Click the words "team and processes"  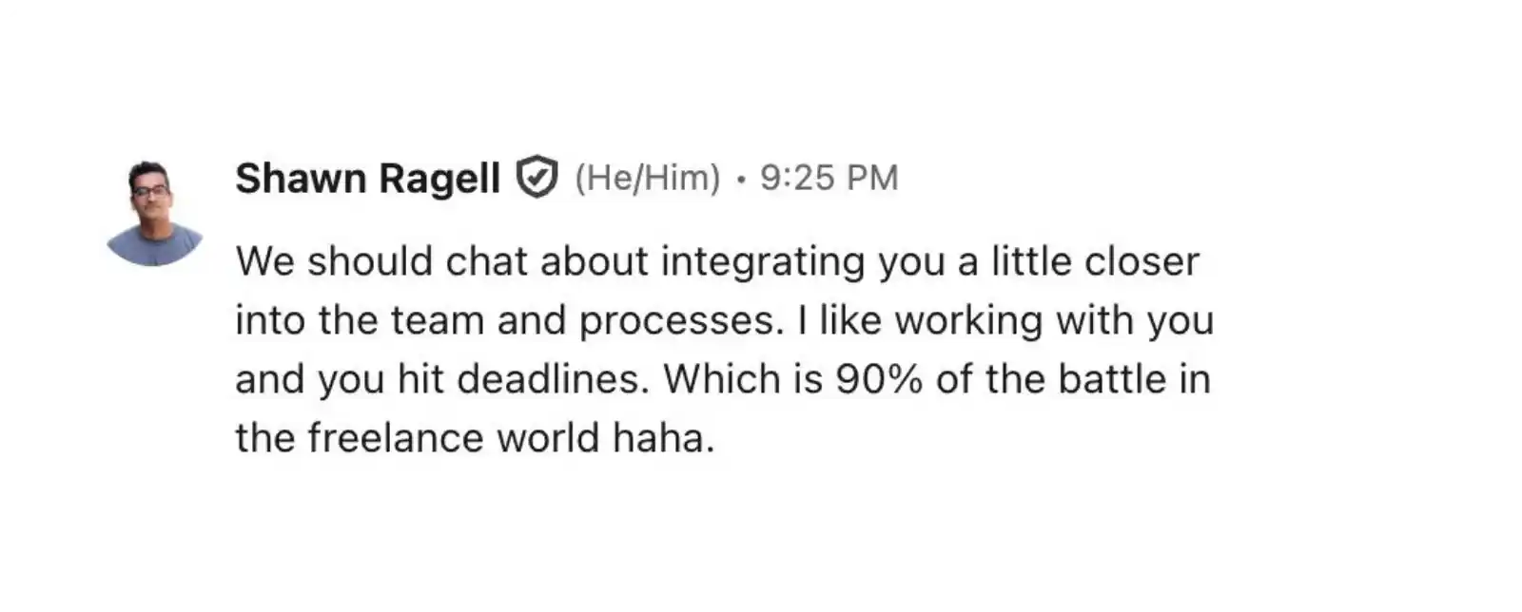pyautogui.click(x=582, y=320)
